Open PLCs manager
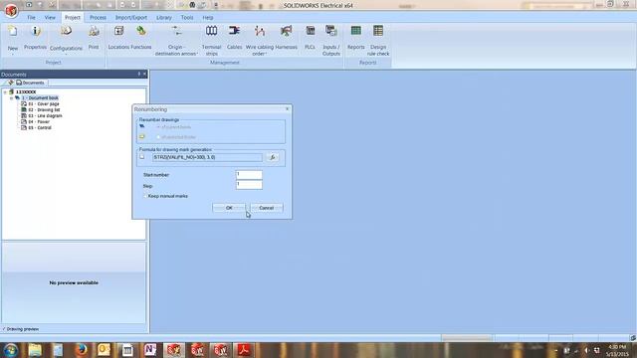 point(310,39)
